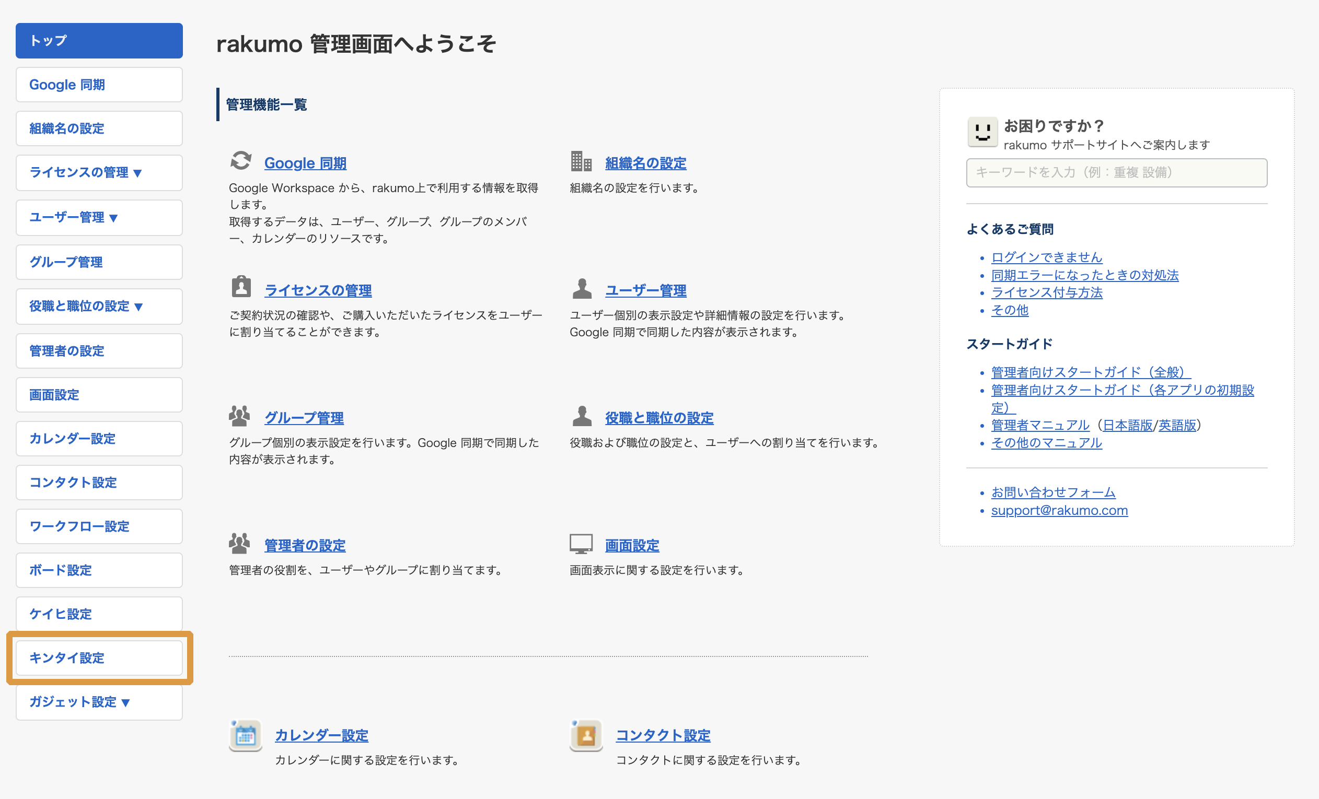This screenshot has height=799, width=1319.
Task: Open the ライセンス付与方法 FAQ link
Action: [1047, 292]
